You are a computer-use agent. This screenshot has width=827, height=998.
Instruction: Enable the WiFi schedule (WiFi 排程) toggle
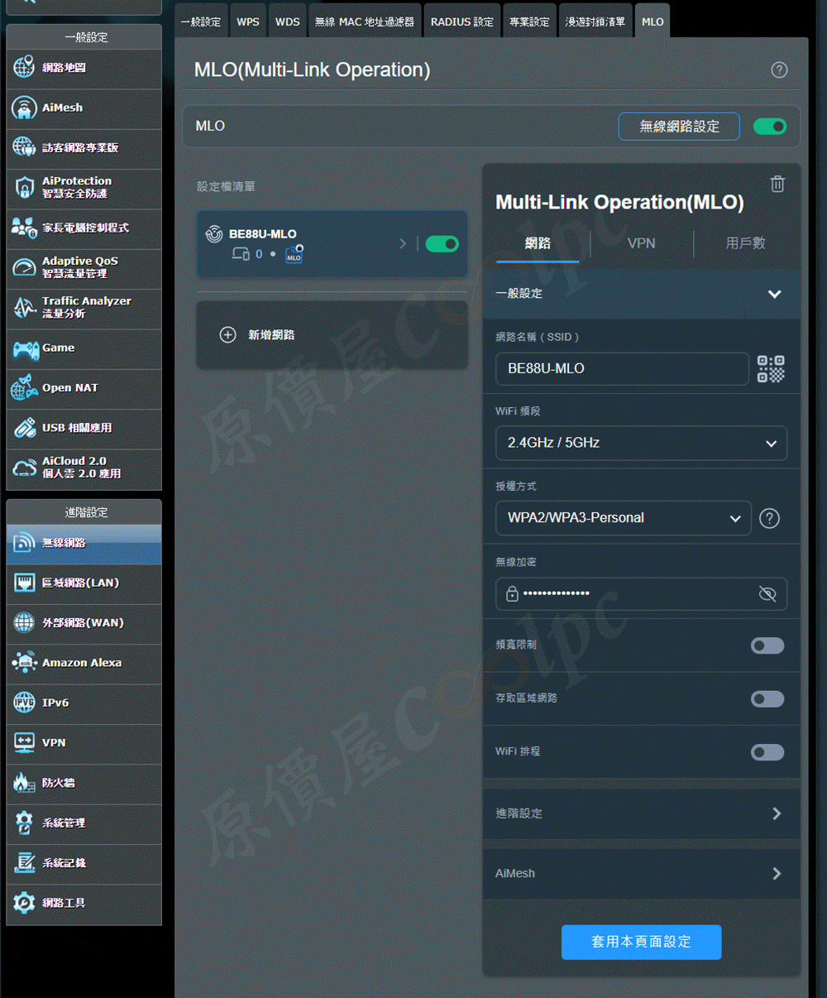click(767, 752)
